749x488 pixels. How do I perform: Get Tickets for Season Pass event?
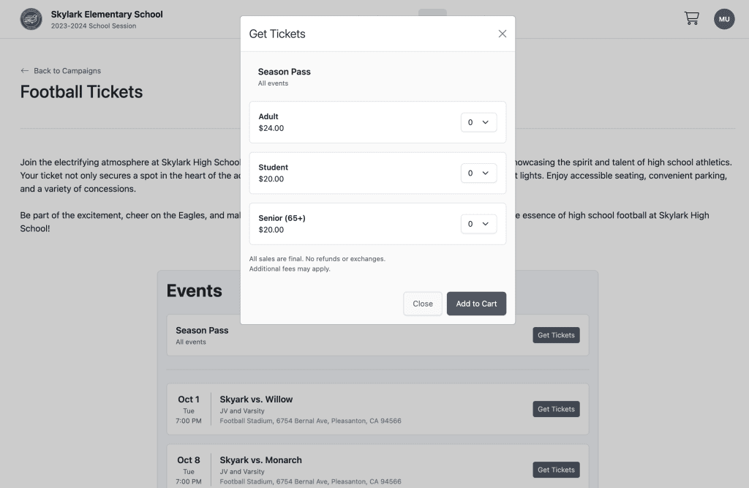[556, 335]
